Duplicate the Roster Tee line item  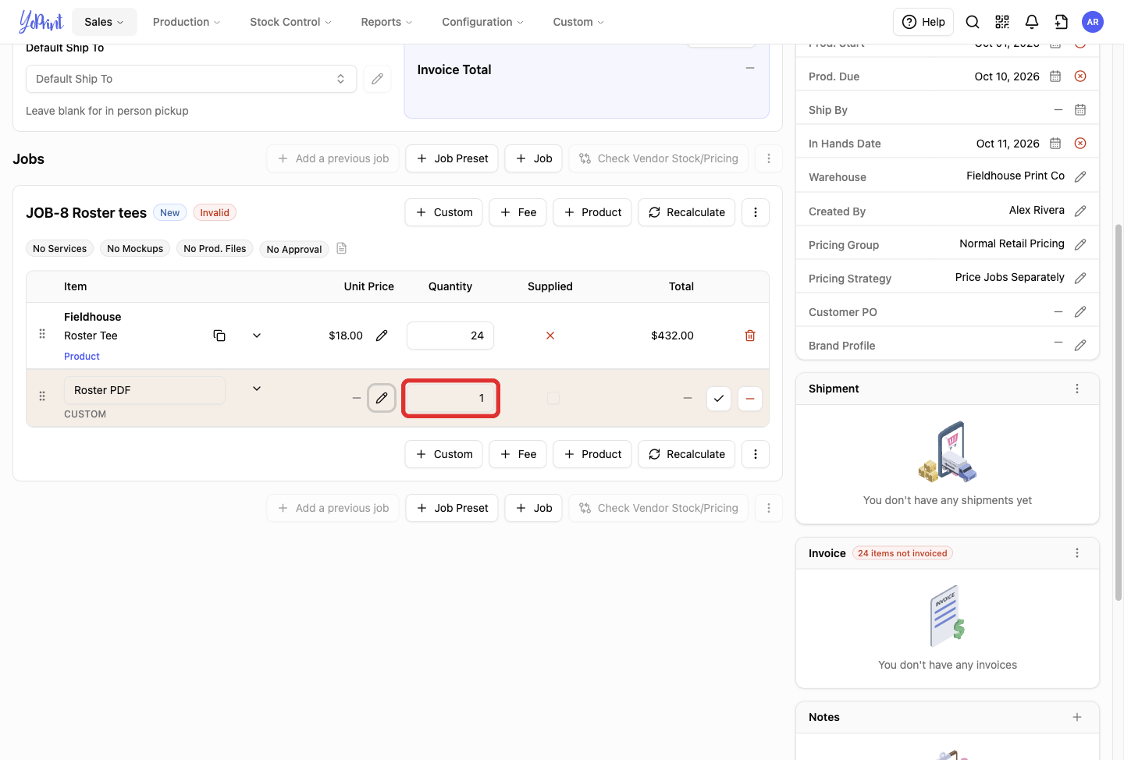tap(219, 336)
